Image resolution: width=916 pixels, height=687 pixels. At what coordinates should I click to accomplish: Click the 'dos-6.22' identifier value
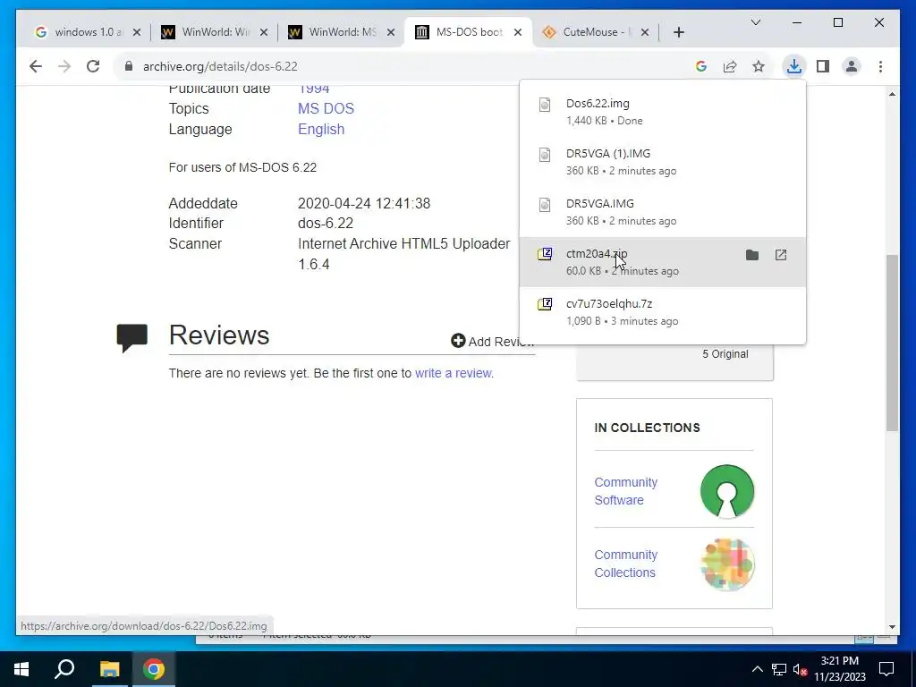(326, 223)
